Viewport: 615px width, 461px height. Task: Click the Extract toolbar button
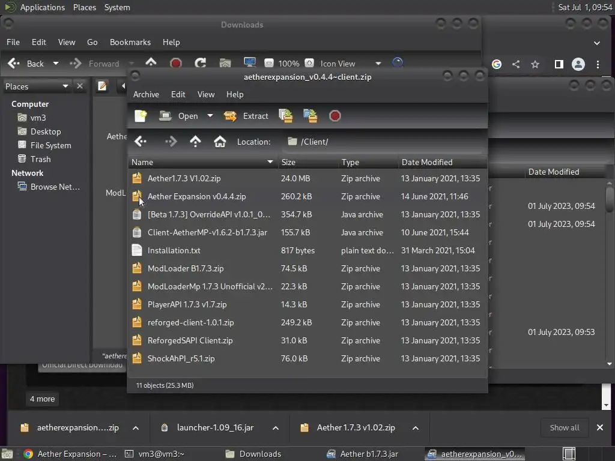[246, 116]
